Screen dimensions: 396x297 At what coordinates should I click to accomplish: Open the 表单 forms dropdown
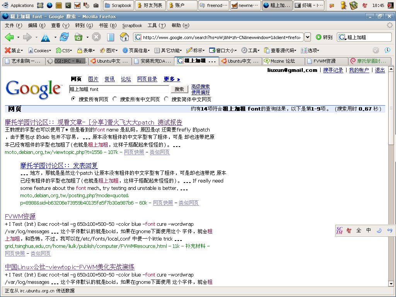pyautogui.click(x=86, y=51)
